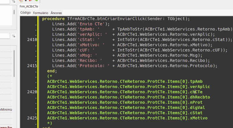Click the 'tpAmb: ' string literal
This screenshot has width=233, height=128.
pyautogui.click(x=89, y=29)
